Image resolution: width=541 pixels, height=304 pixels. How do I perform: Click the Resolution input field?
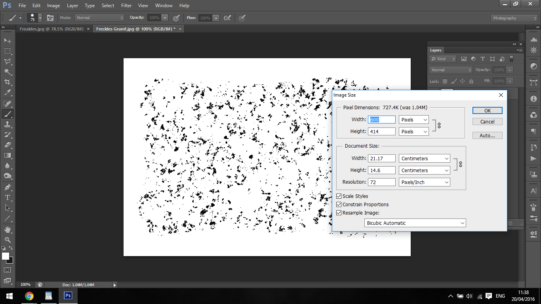pos(382,182)
